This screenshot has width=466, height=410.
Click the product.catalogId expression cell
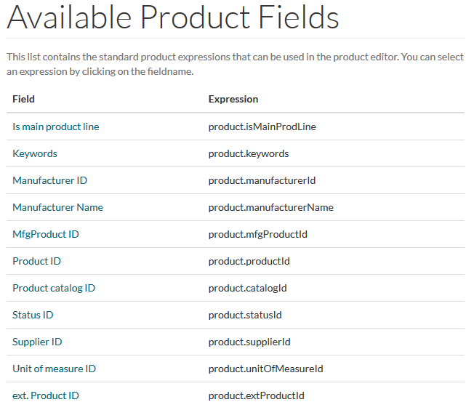(248, 288)
